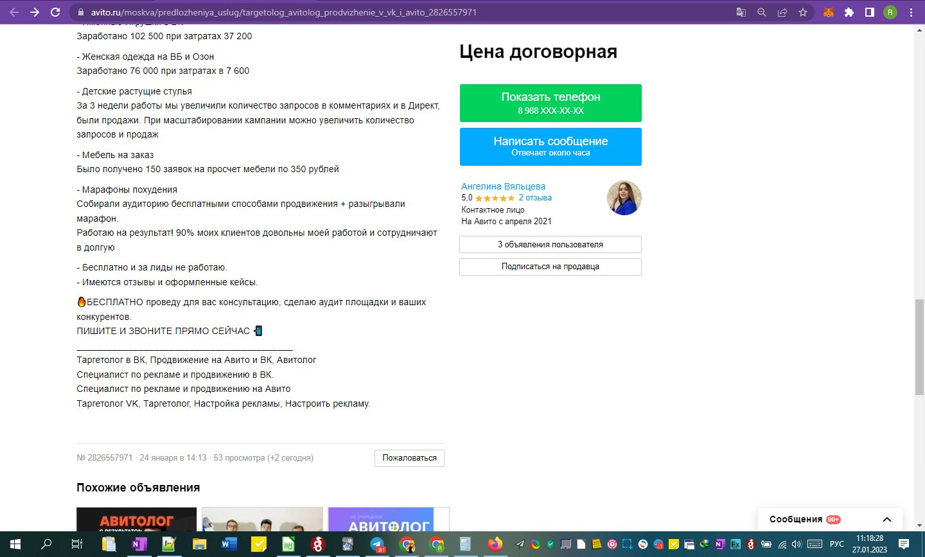
Task: Open the zoom magnifier in address bar
Action: pyautogui.click(x=762, y=12)
